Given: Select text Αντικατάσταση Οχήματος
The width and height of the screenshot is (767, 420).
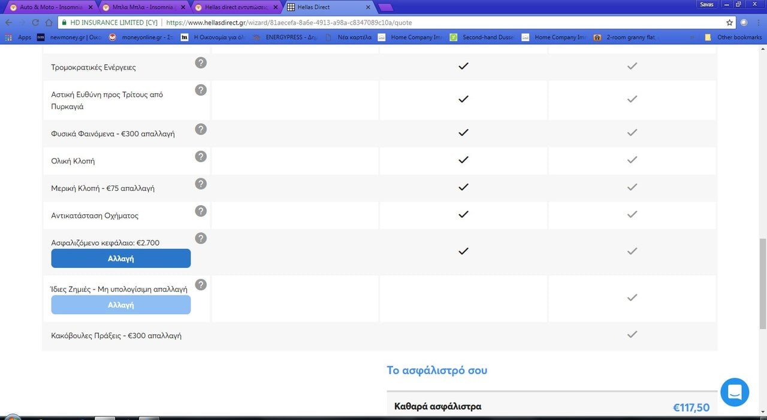Looking at the screenshot, I should point(95,215).
